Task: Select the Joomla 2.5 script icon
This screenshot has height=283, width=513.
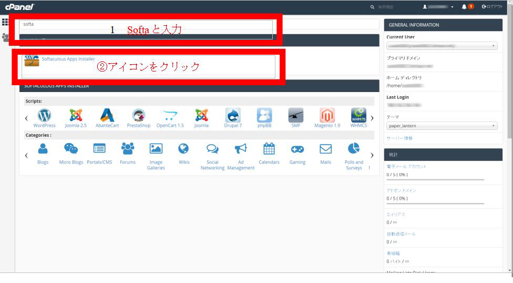Action: pyautogui.click(x=76, y=115)
